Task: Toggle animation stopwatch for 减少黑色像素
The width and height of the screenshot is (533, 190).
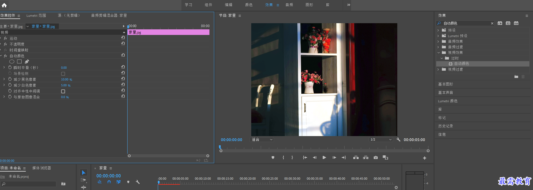Action: (x=10, y=79)
